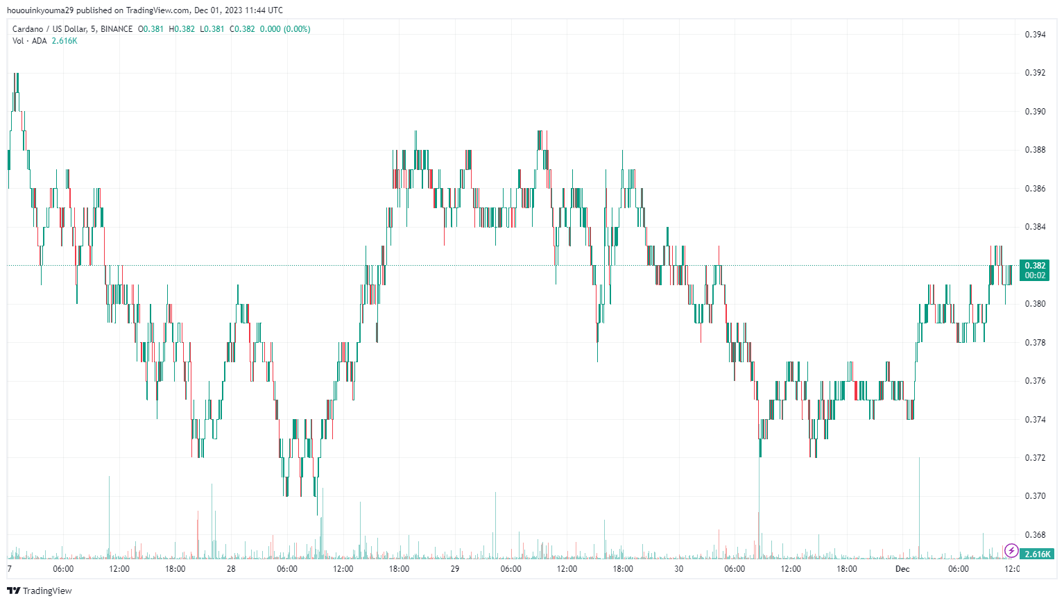
Task: Click the 0.380 price axis label
Action: [1035, 304]
